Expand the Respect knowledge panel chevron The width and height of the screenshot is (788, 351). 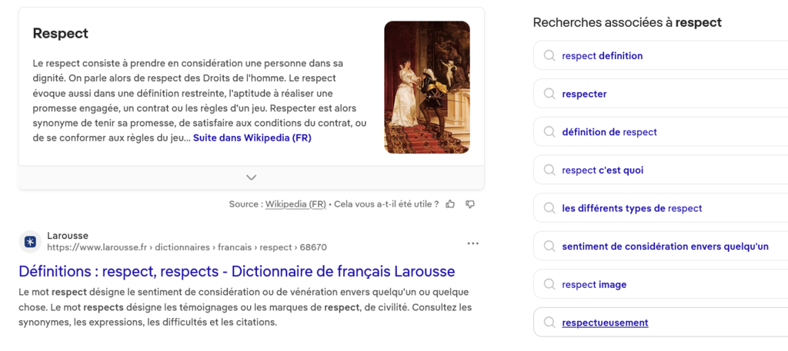251,177
